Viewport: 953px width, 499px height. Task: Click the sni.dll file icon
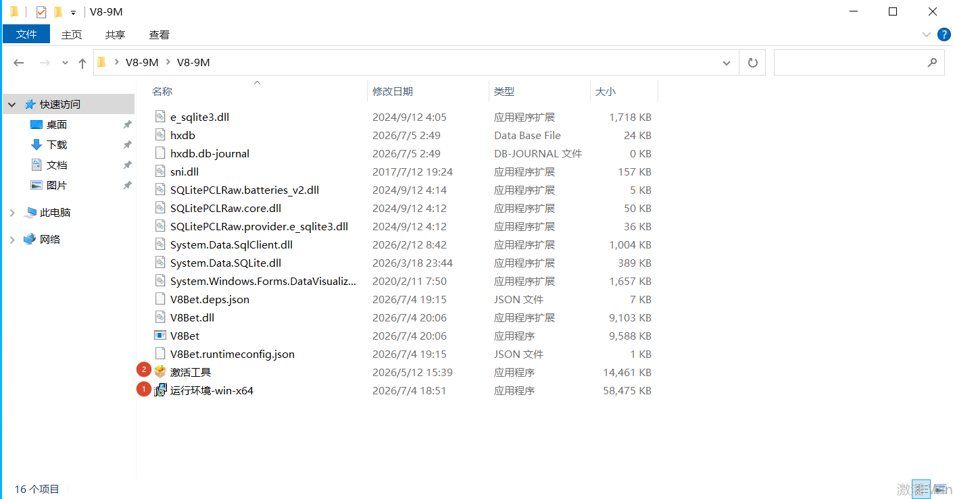[x=160, y=172]
